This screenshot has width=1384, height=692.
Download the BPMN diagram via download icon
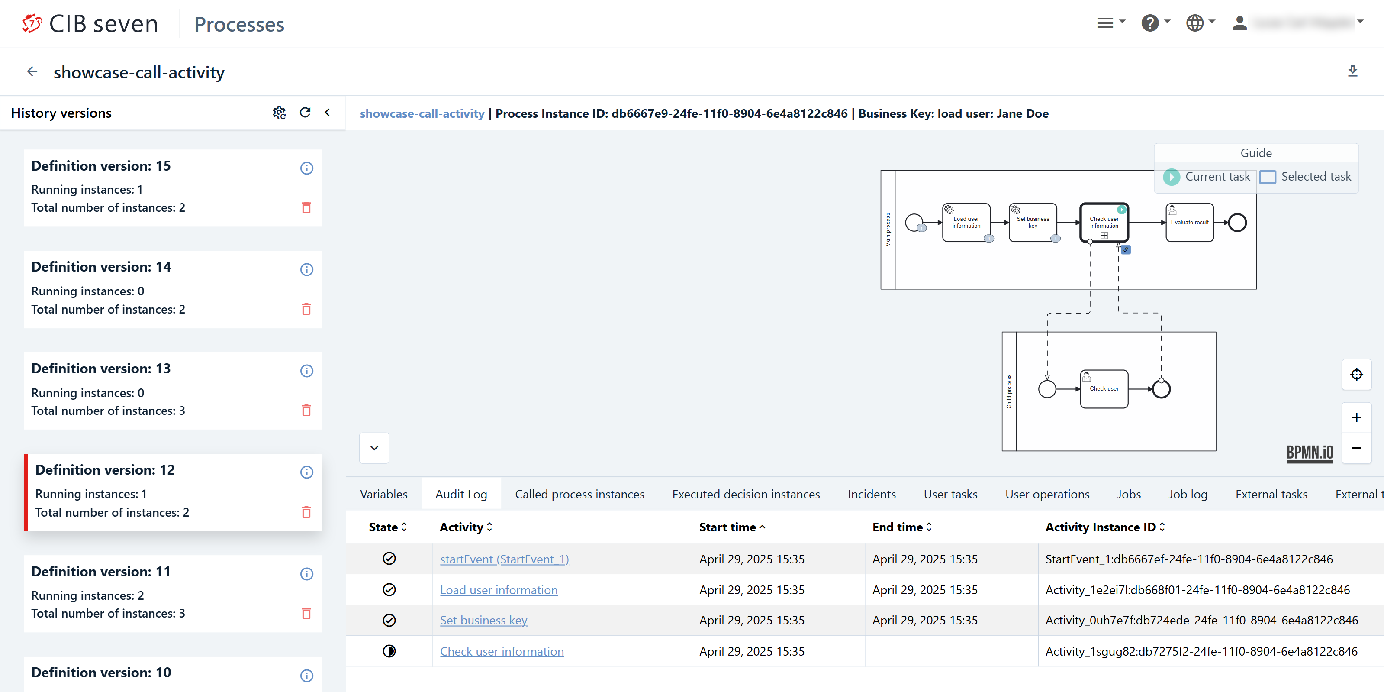(x=1352, y=71)
